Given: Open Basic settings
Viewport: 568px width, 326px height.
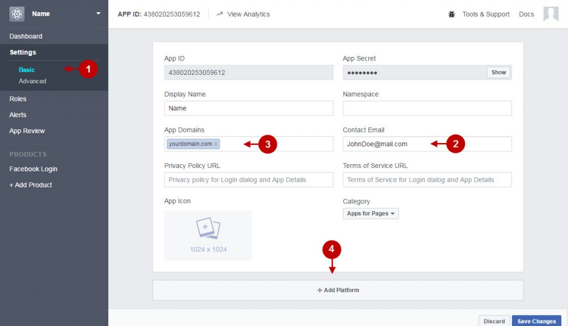Looking at the screenshot, I should pyautogui.click(x=27, y=69).
